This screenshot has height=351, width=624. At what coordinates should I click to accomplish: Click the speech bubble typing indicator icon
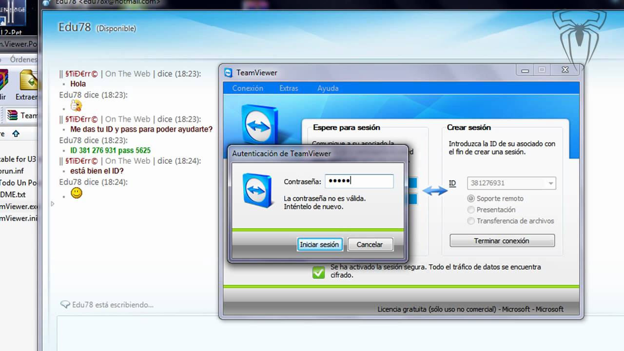point(65,305)
